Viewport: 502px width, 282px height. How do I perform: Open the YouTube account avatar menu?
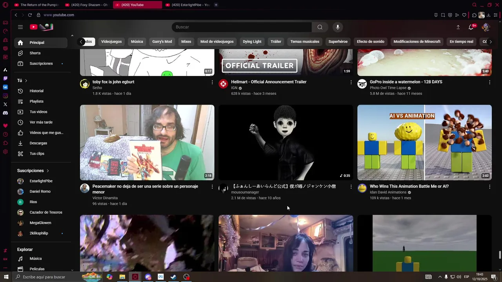coord(486,27)
